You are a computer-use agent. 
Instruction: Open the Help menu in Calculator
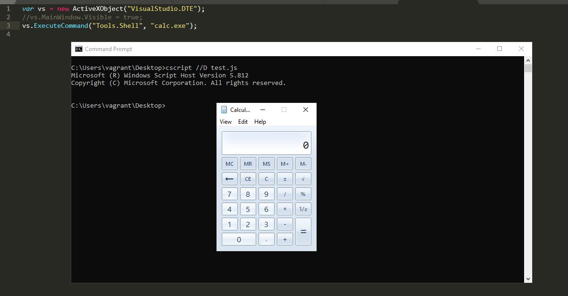[260, 121]
